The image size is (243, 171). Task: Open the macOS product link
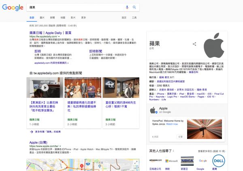tap(200, 94)
